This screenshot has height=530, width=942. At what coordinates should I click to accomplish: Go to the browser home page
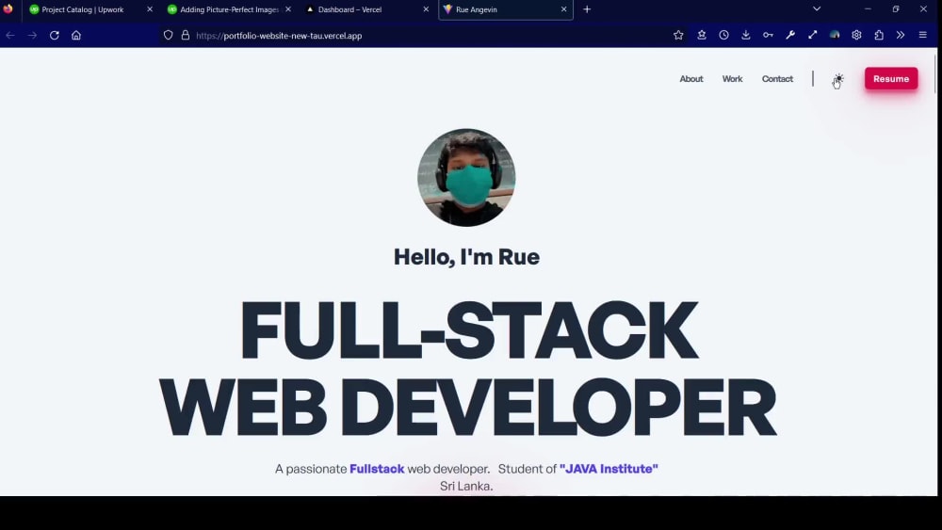tap(76, 36)
